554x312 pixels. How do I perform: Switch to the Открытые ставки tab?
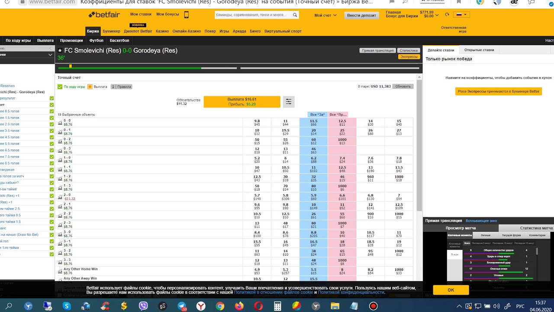coord(479,50)
